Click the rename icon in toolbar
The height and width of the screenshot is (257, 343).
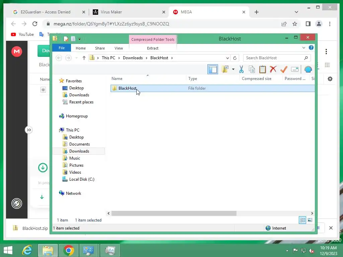(x=295, y=69)
